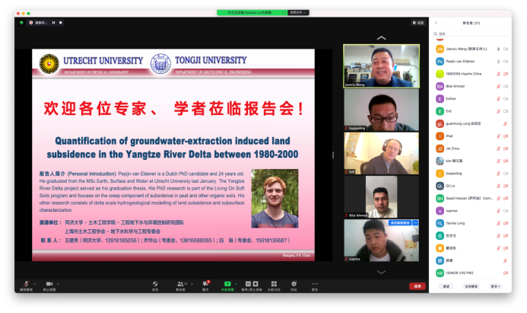Open the Participants icon in bottom toolbar
This screenshot has width=527, height=313.
coord(180,284)
